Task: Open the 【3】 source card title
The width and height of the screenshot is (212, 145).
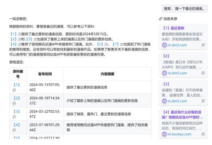Action: 166,84
